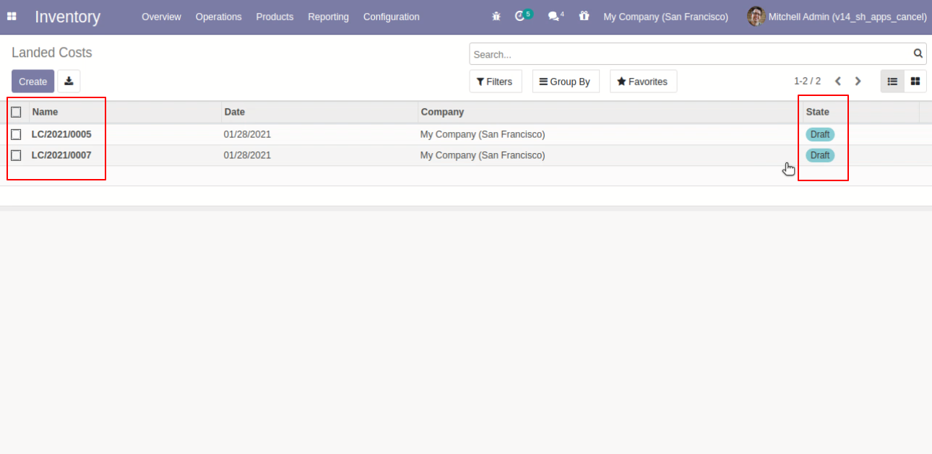Open record LC/2021/0007
This screenshot has height=454, width=932.
pyautogui.click(x=61, y=155)
